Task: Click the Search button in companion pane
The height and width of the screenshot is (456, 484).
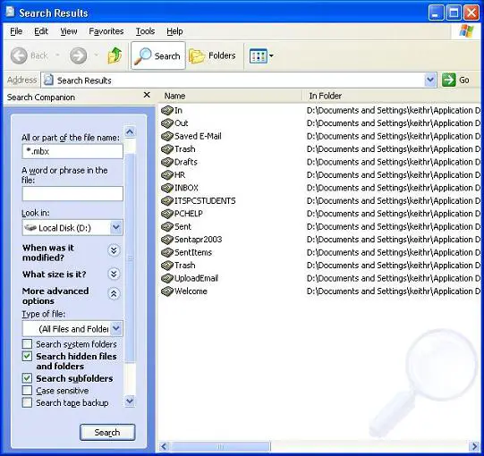Action: (x=107, y=432)
